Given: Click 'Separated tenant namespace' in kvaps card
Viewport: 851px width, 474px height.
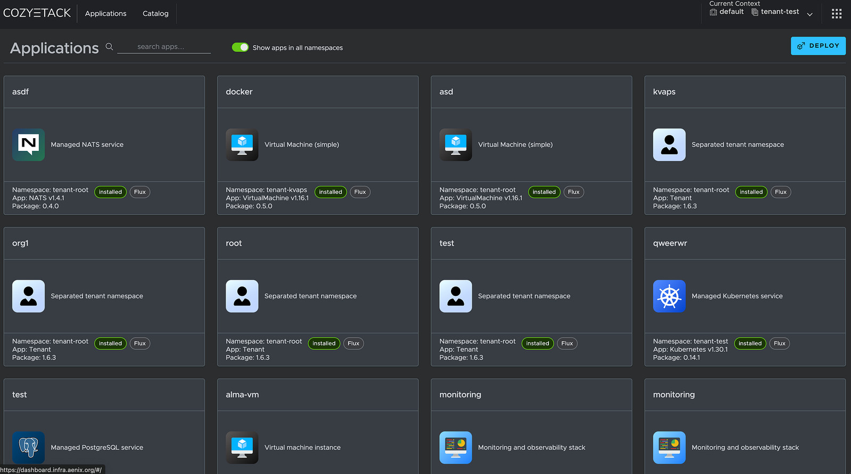Looking at the screenshot, I should pos(738,145).
